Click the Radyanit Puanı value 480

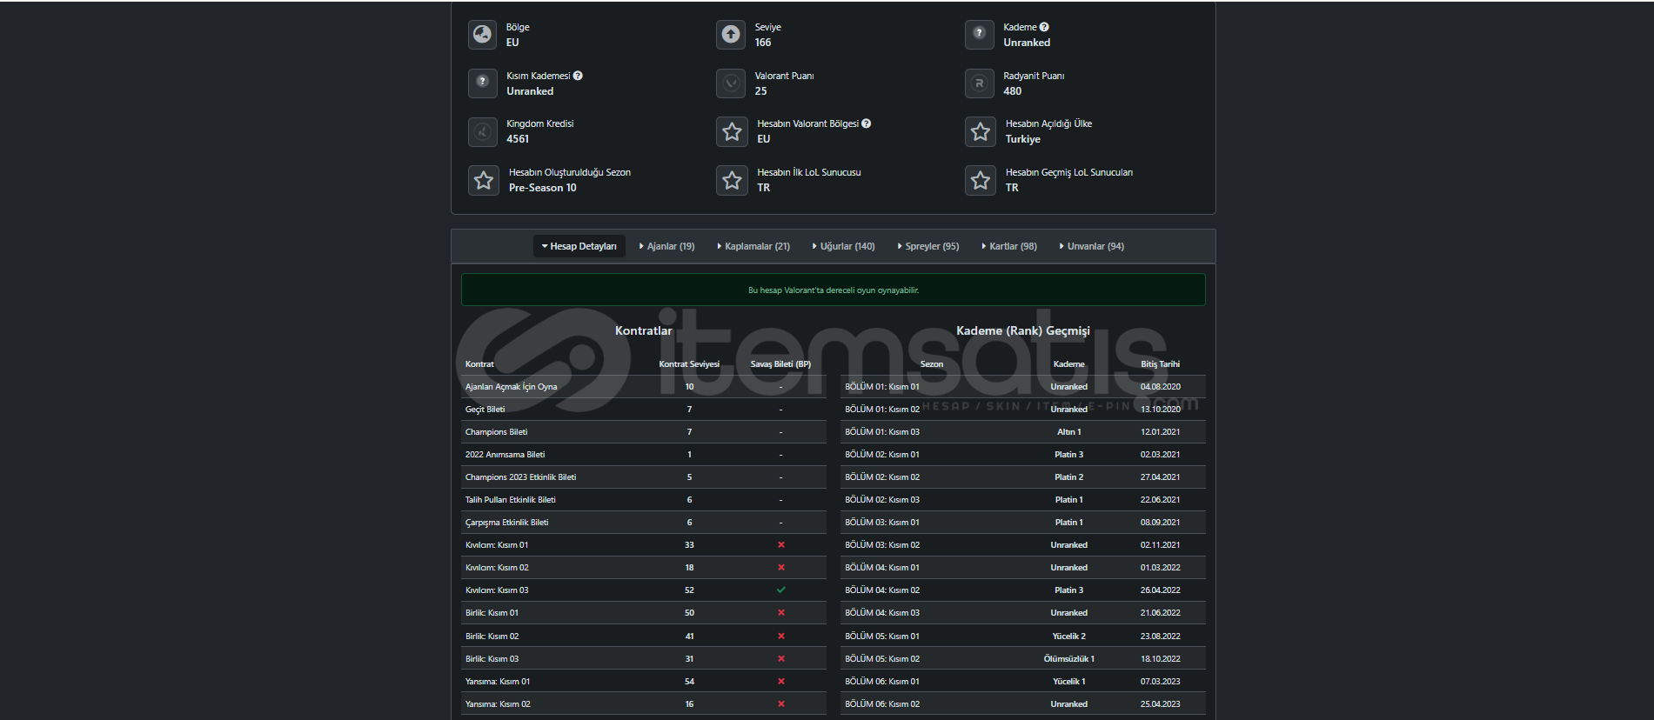point(1012,91)
